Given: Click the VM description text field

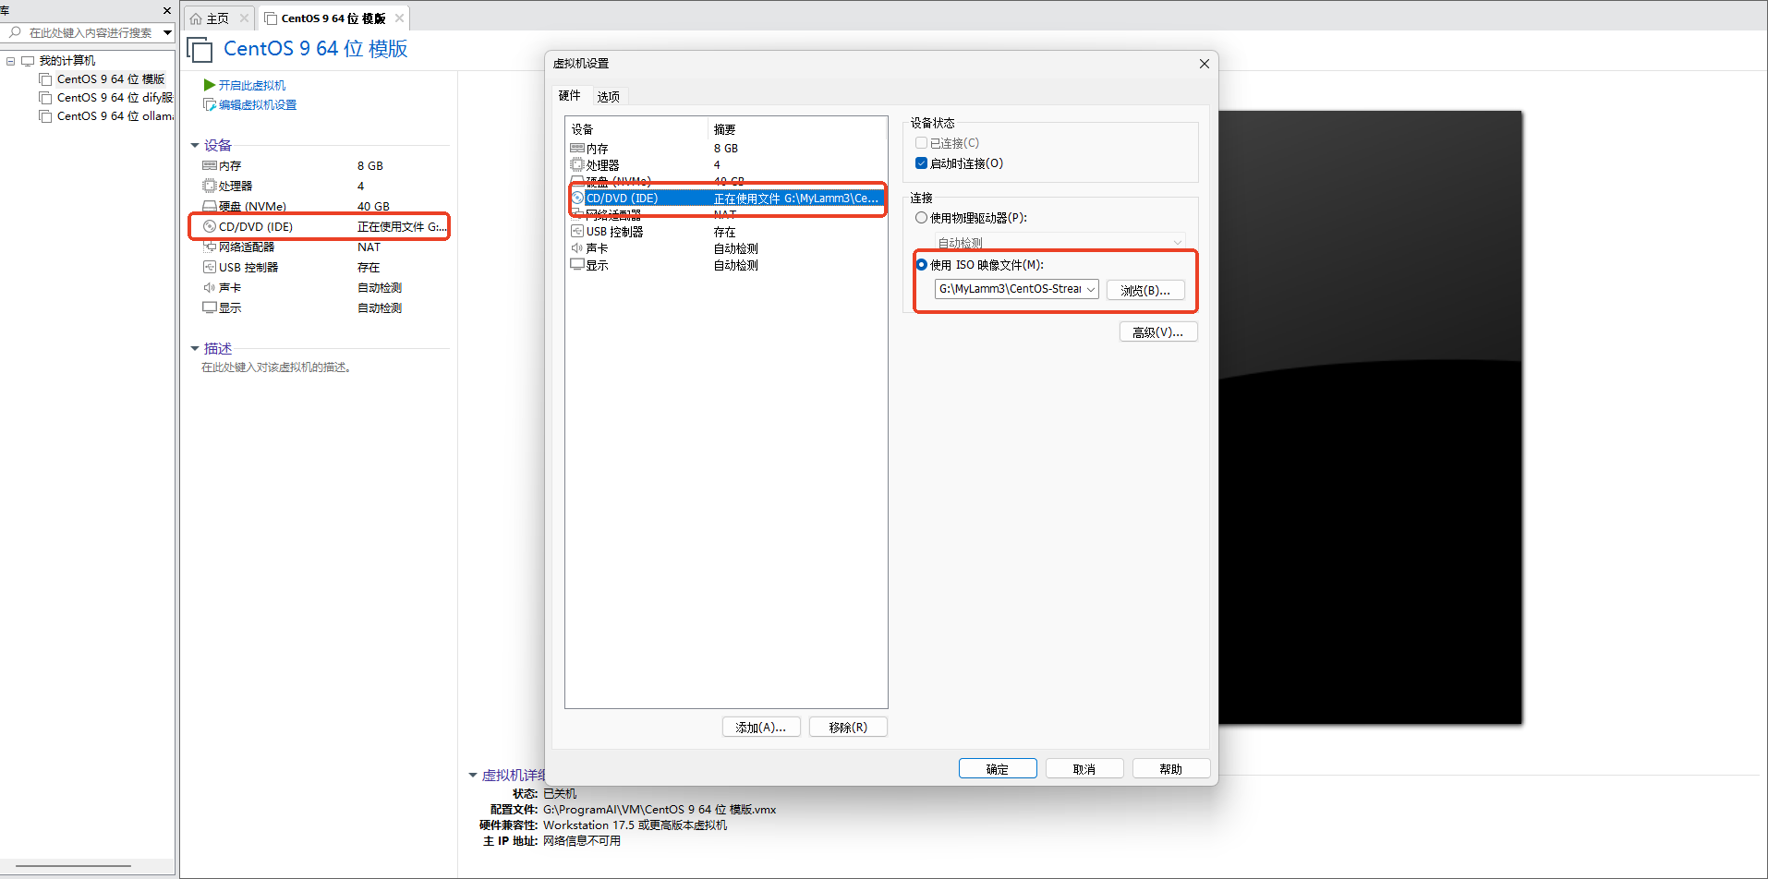Looking at the screenshot, I should pos(276,367).
